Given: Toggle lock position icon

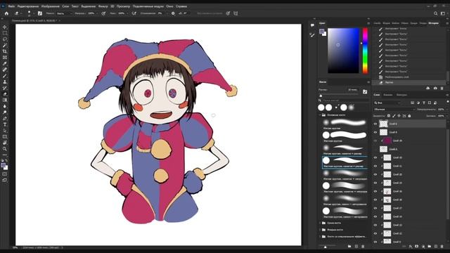Looking at the screenshot, I should click(399, 116).
